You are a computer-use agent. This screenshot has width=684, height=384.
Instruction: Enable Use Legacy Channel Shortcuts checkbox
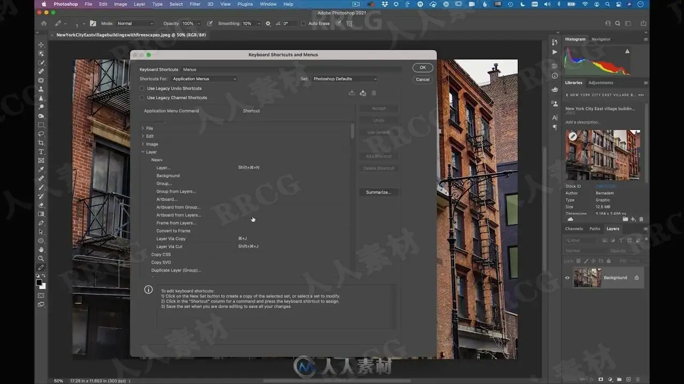[142, 98]
